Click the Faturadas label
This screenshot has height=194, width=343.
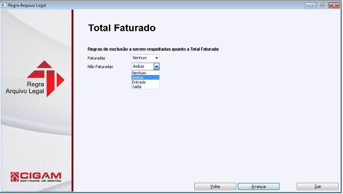(96, 58)
